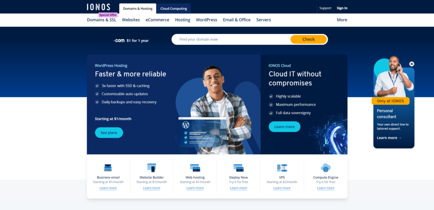Click checkmark beside Full data sovereignty
Viewport: 434px width, 210px height.
[271, 113]
